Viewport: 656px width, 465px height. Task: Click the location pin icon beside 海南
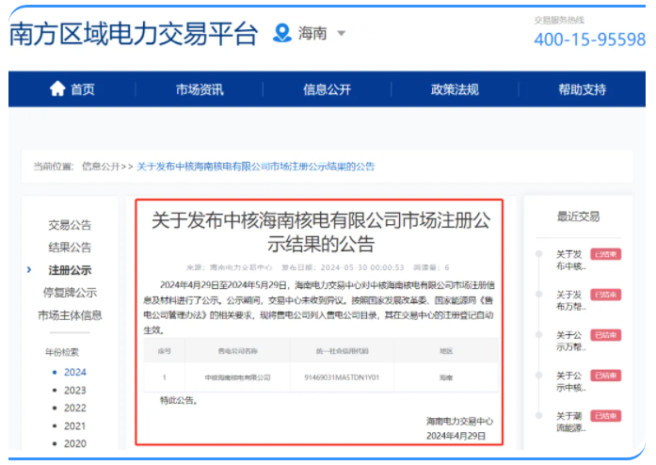coord(282,33)
